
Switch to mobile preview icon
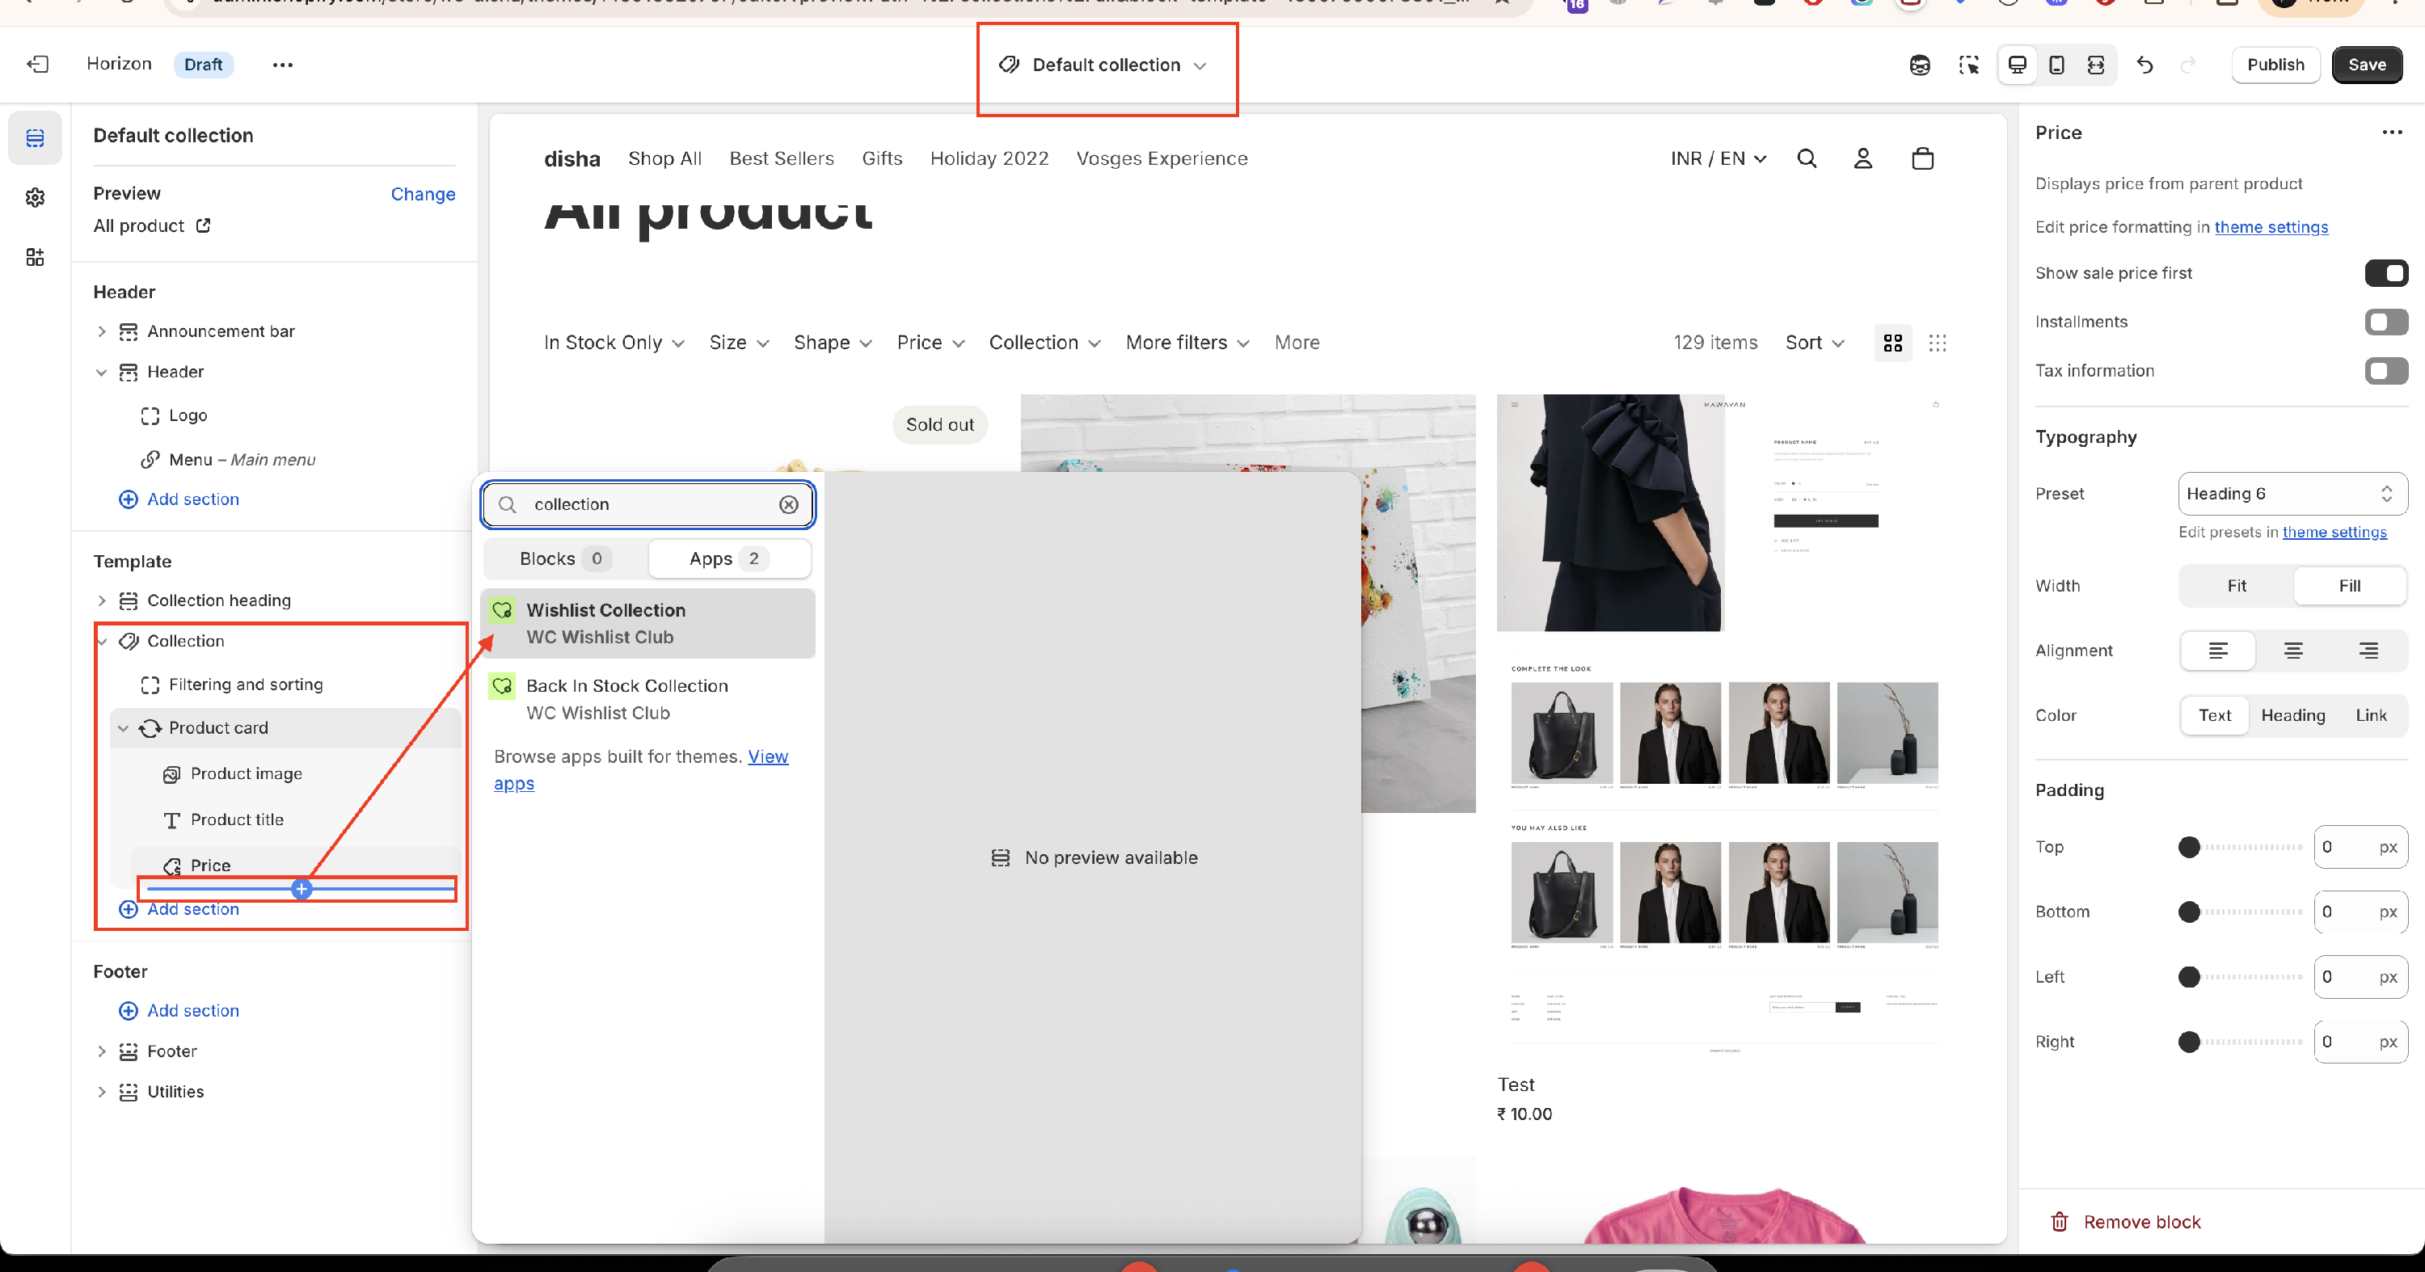(x=2057, y=65)
